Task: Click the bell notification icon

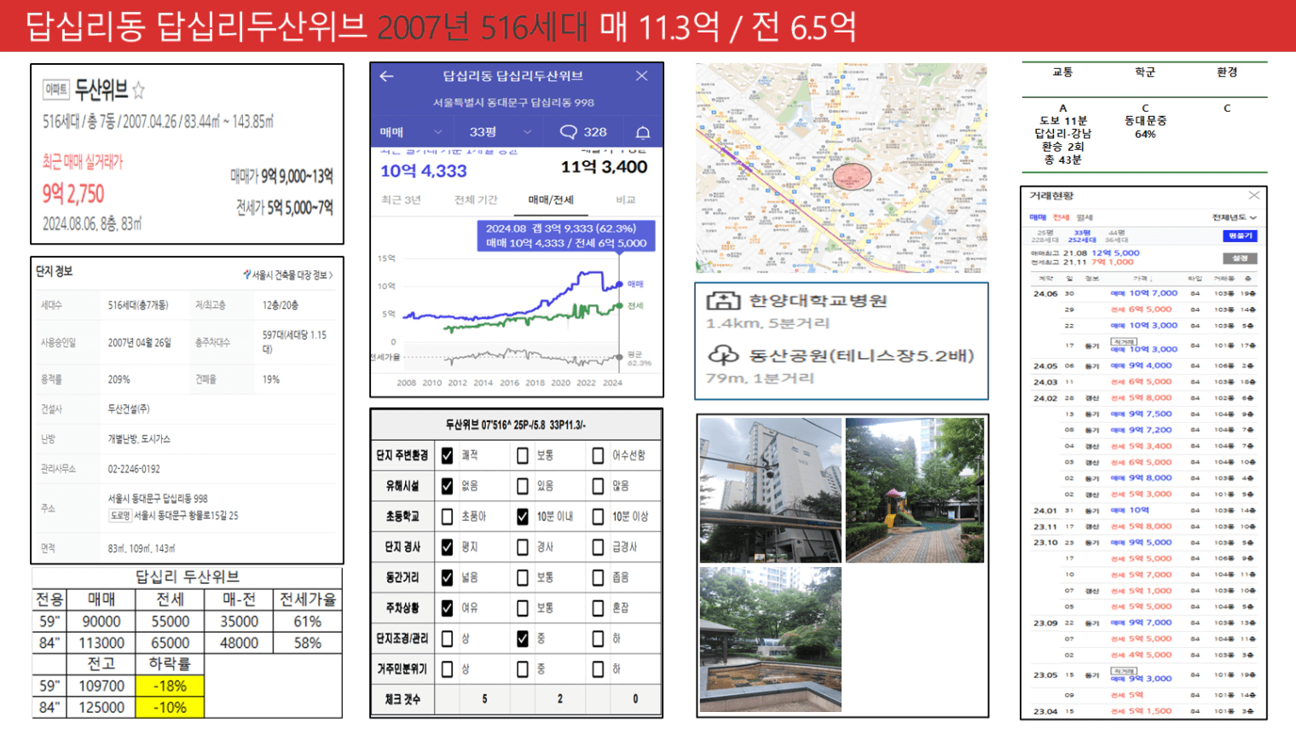Action: (643, 132)
